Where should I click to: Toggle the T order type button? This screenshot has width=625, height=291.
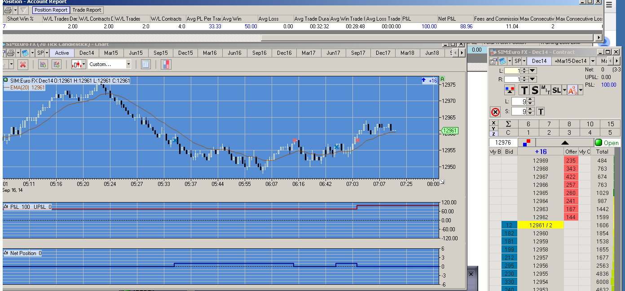[x=524, y=90]
